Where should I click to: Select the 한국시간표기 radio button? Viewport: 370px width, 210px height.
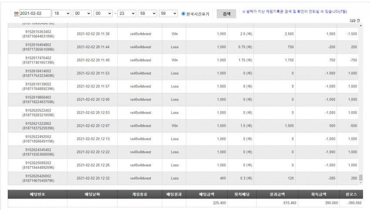pyautogui.click(x=183, y=13)
